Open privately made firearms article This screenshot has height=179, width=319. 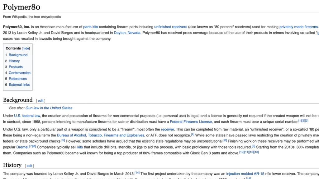[x=298, y=27]
